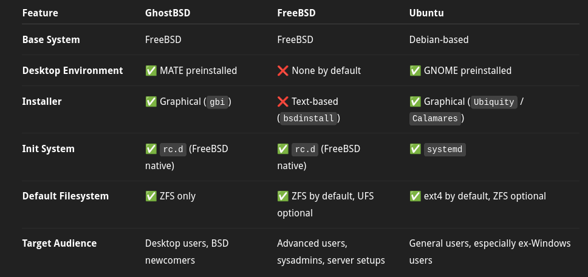Click the Debian-based cell text
The width and height of the screenshot is (588, 277).
click(439, 39)
